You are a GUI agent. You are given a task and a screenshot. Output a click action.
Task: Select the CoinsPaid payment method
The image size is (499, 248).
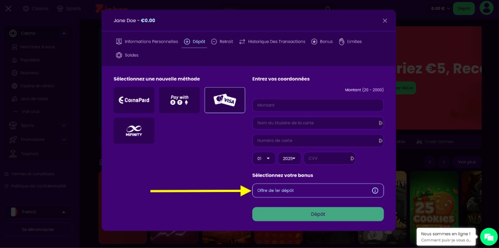pyautogui.click(x=134, y=100)
